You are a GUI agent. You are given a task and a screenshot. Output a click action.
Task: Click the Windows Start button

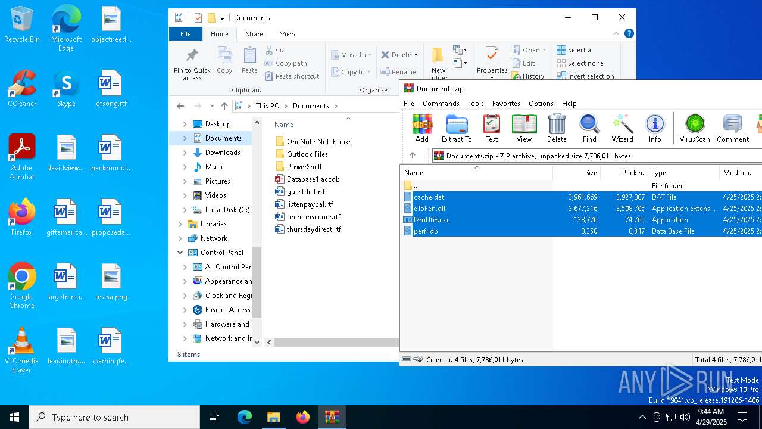pos(14,417)
